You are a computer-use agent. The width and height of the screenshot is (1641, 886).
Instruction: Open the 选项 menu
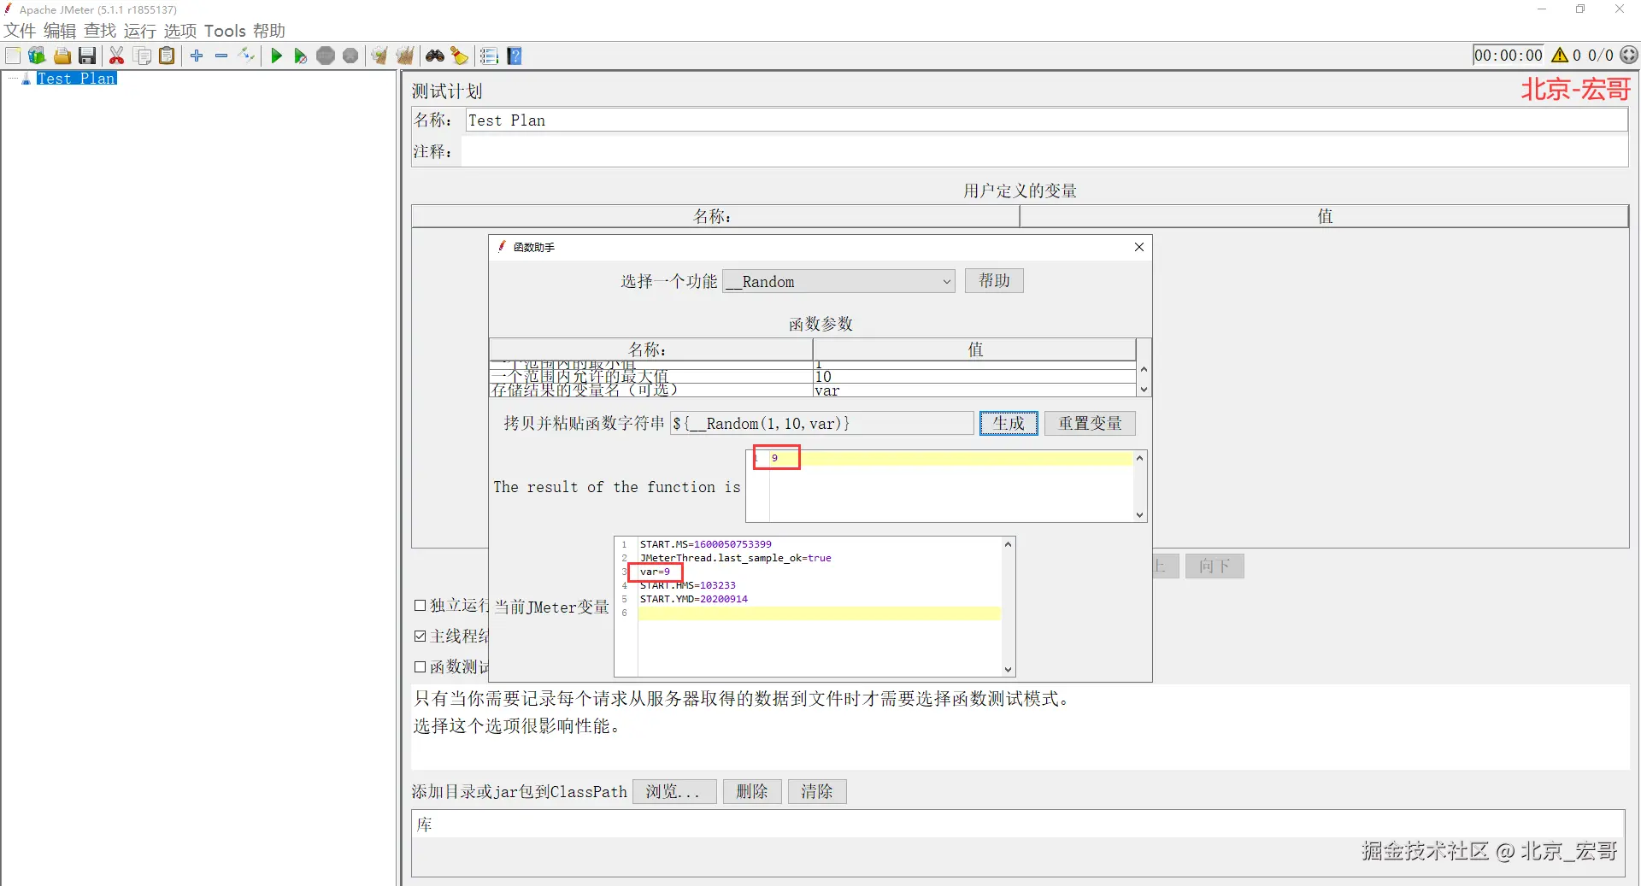coord(180,31)
